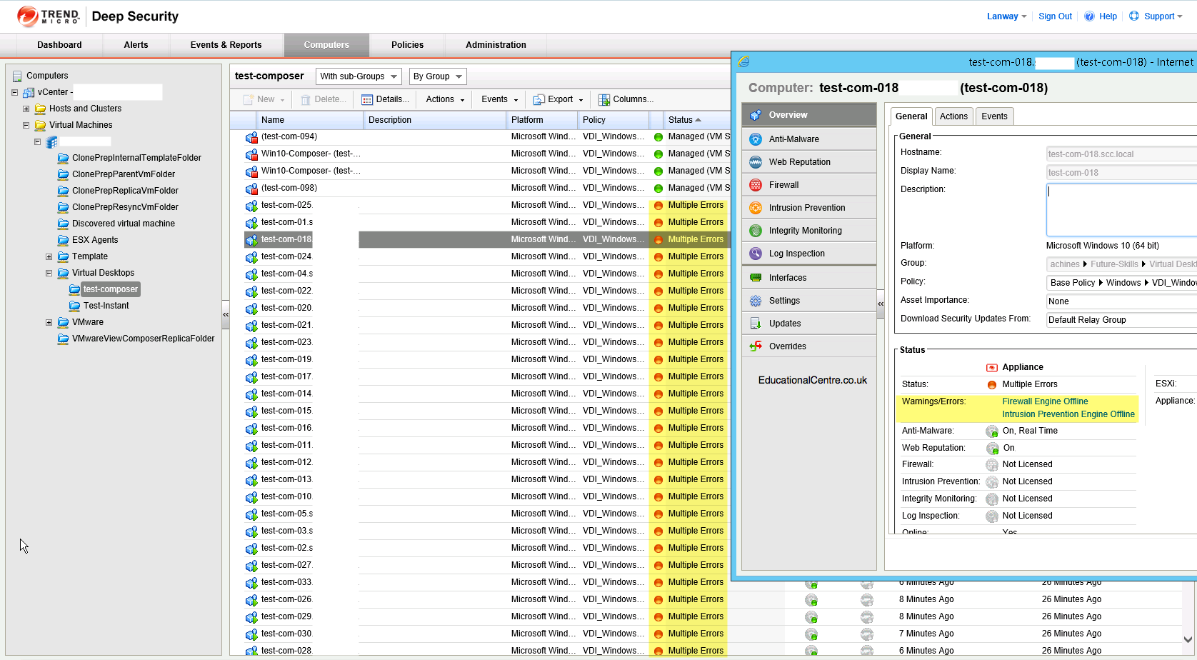Open the With sub-Groups dropdown

[359, 76]
